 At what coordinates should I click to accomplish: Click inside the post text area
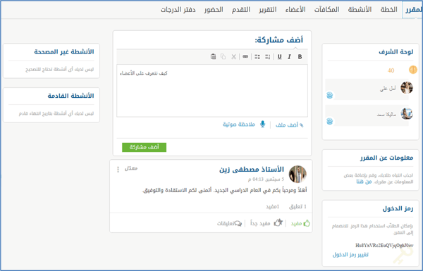[x=212, y=91]
